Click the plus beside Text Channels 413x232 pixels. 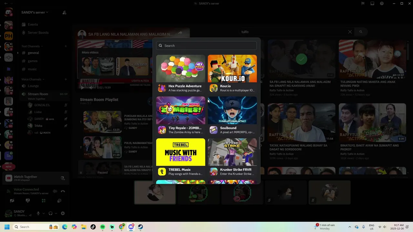[66, 46]
